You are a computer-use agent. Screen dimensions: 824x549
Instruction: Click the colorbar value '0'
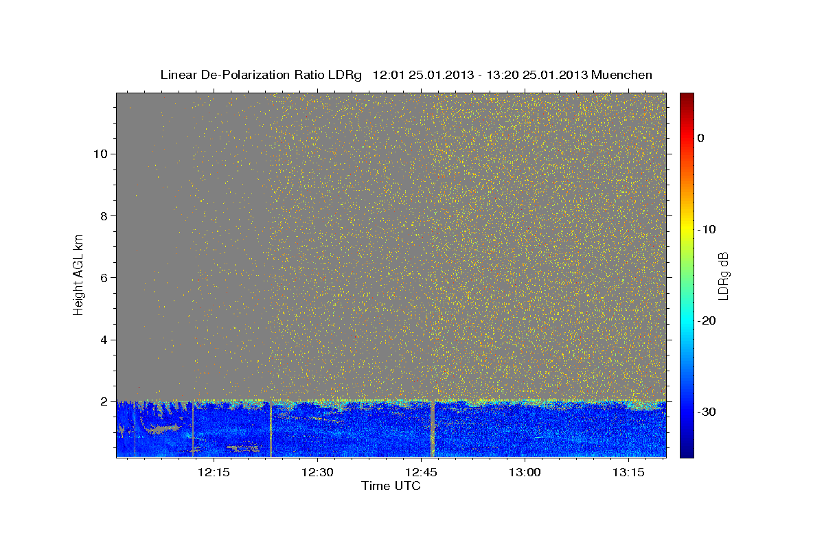[x=700, y=138]
